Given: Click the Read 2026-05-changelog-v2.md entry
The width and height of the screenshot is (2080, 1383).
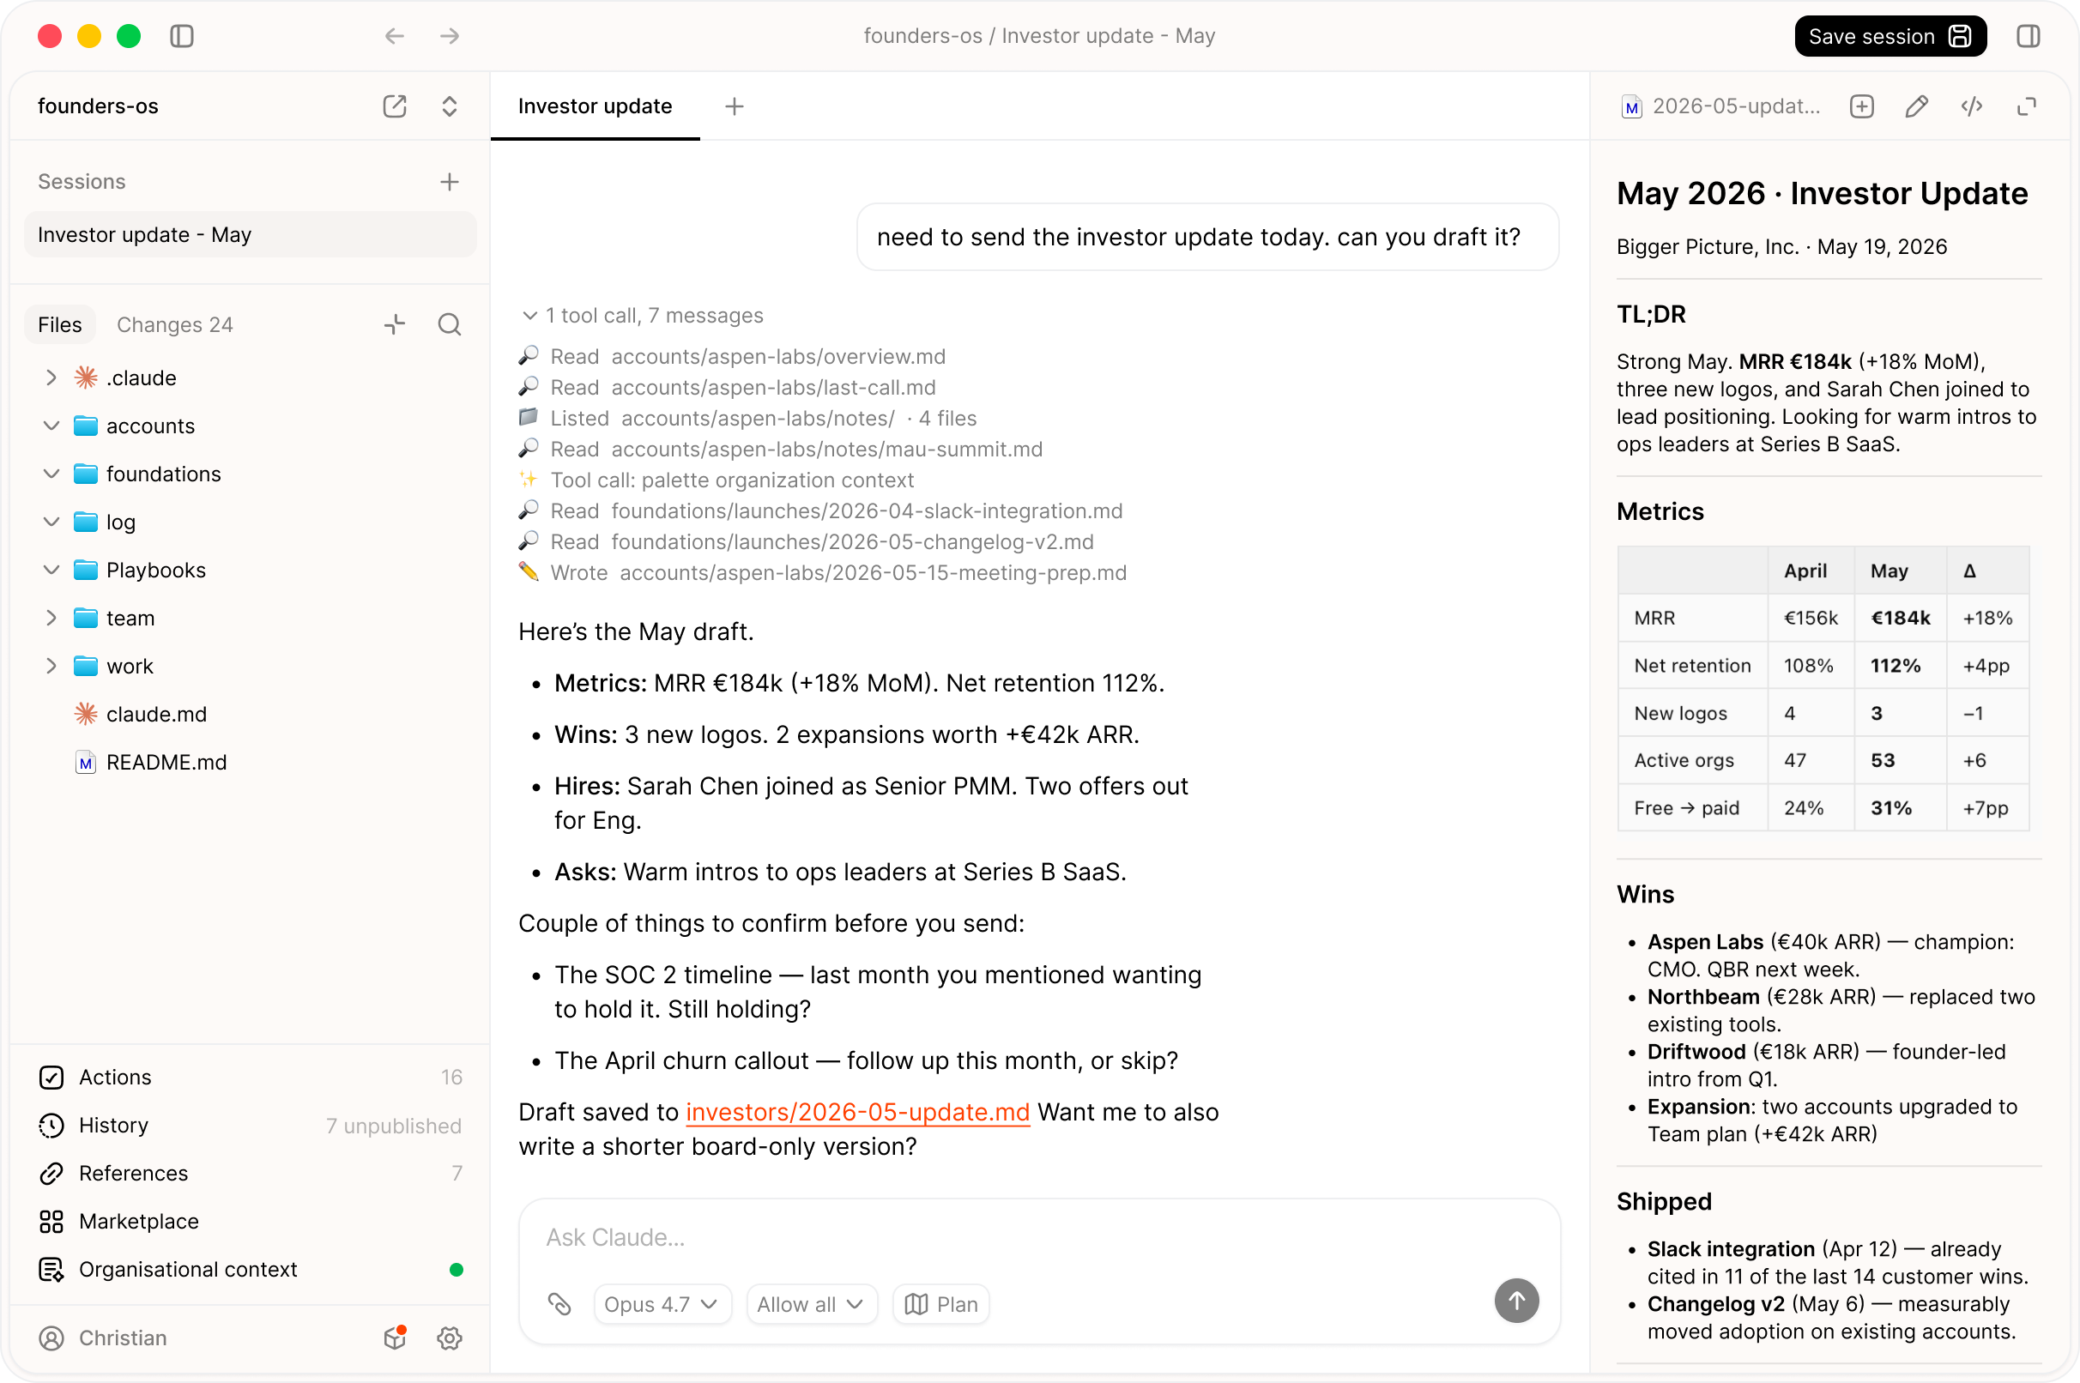Looking at the screenshot, I should (x=807, y=541).
